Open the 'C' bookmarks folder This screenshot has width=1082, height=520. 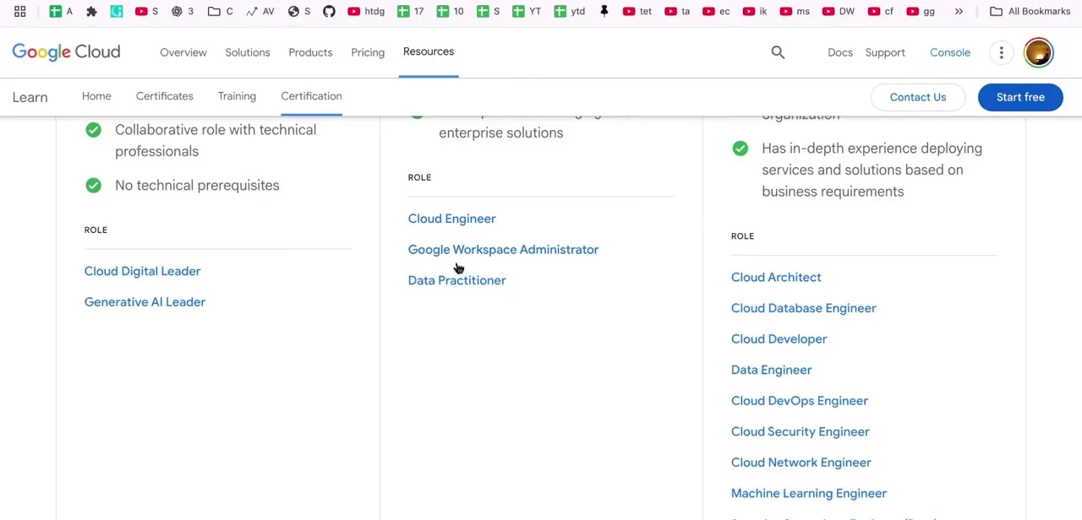click(221, 11)
